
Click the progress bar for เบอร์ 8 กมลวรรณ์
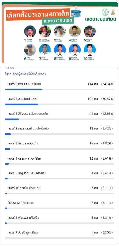click(x=60, y=134)
